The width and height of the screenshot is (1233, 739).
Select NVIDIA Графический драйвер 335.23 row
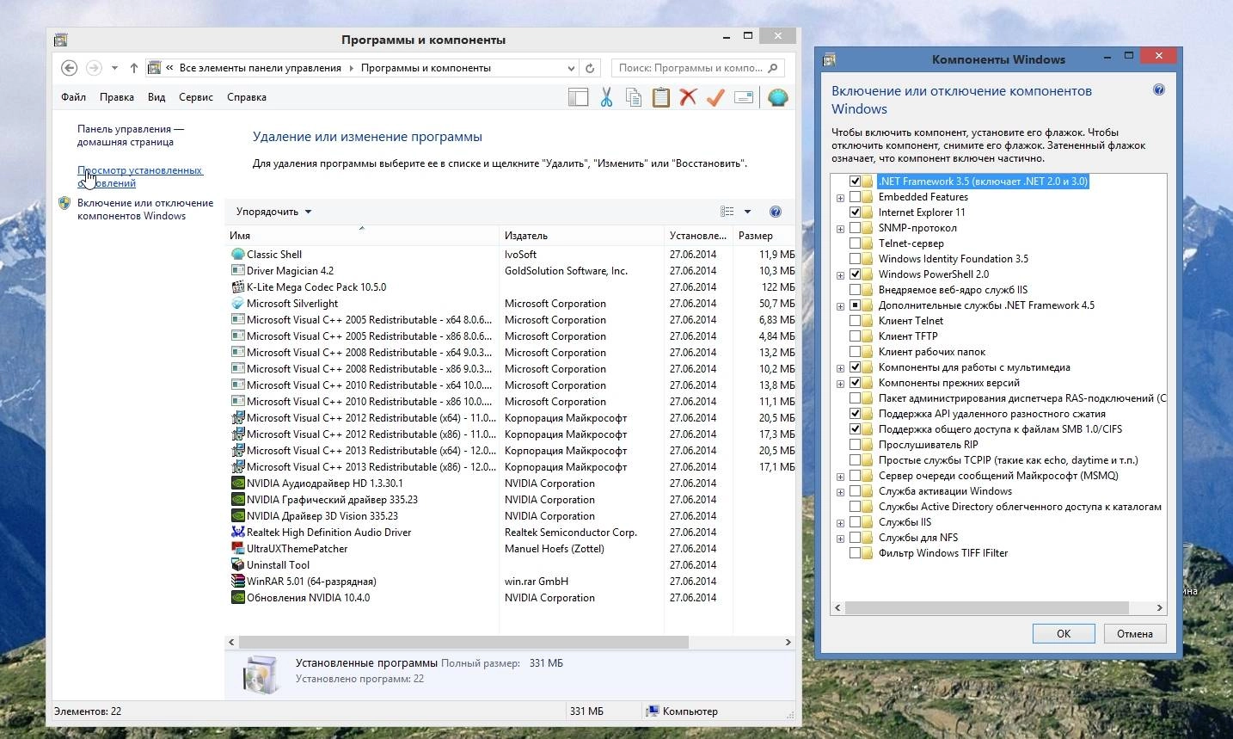point(509,500)
